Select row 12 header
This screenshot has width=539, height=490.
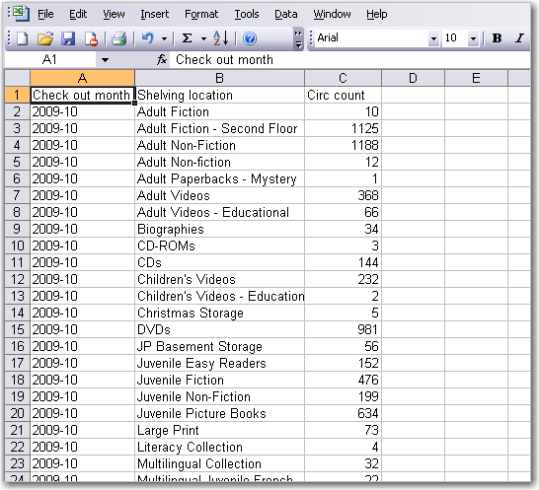17,279
